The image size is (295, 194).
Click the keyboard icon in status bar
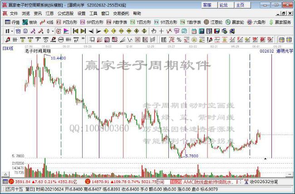click(5, 182)
